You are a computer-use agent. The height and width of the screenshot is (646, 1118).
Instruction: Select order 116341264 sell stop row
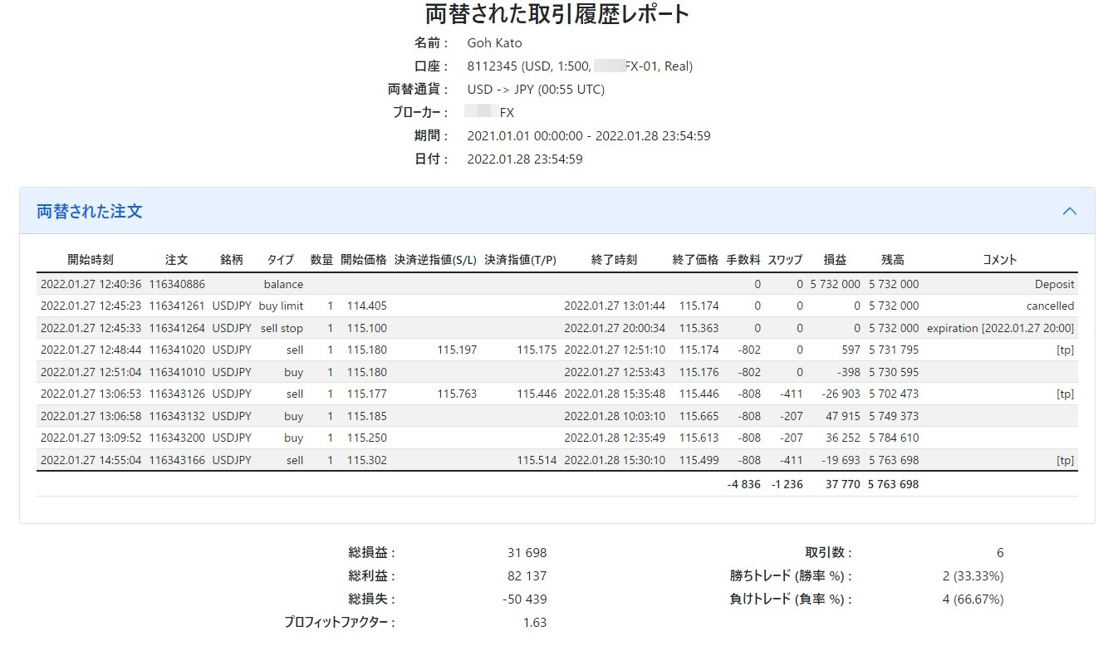tap(557, 328)
